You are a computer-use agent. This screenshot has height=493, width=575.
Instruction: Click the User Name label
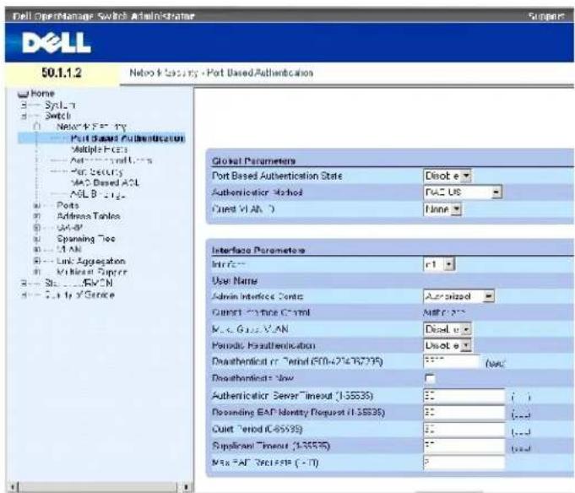click(235, 281)
